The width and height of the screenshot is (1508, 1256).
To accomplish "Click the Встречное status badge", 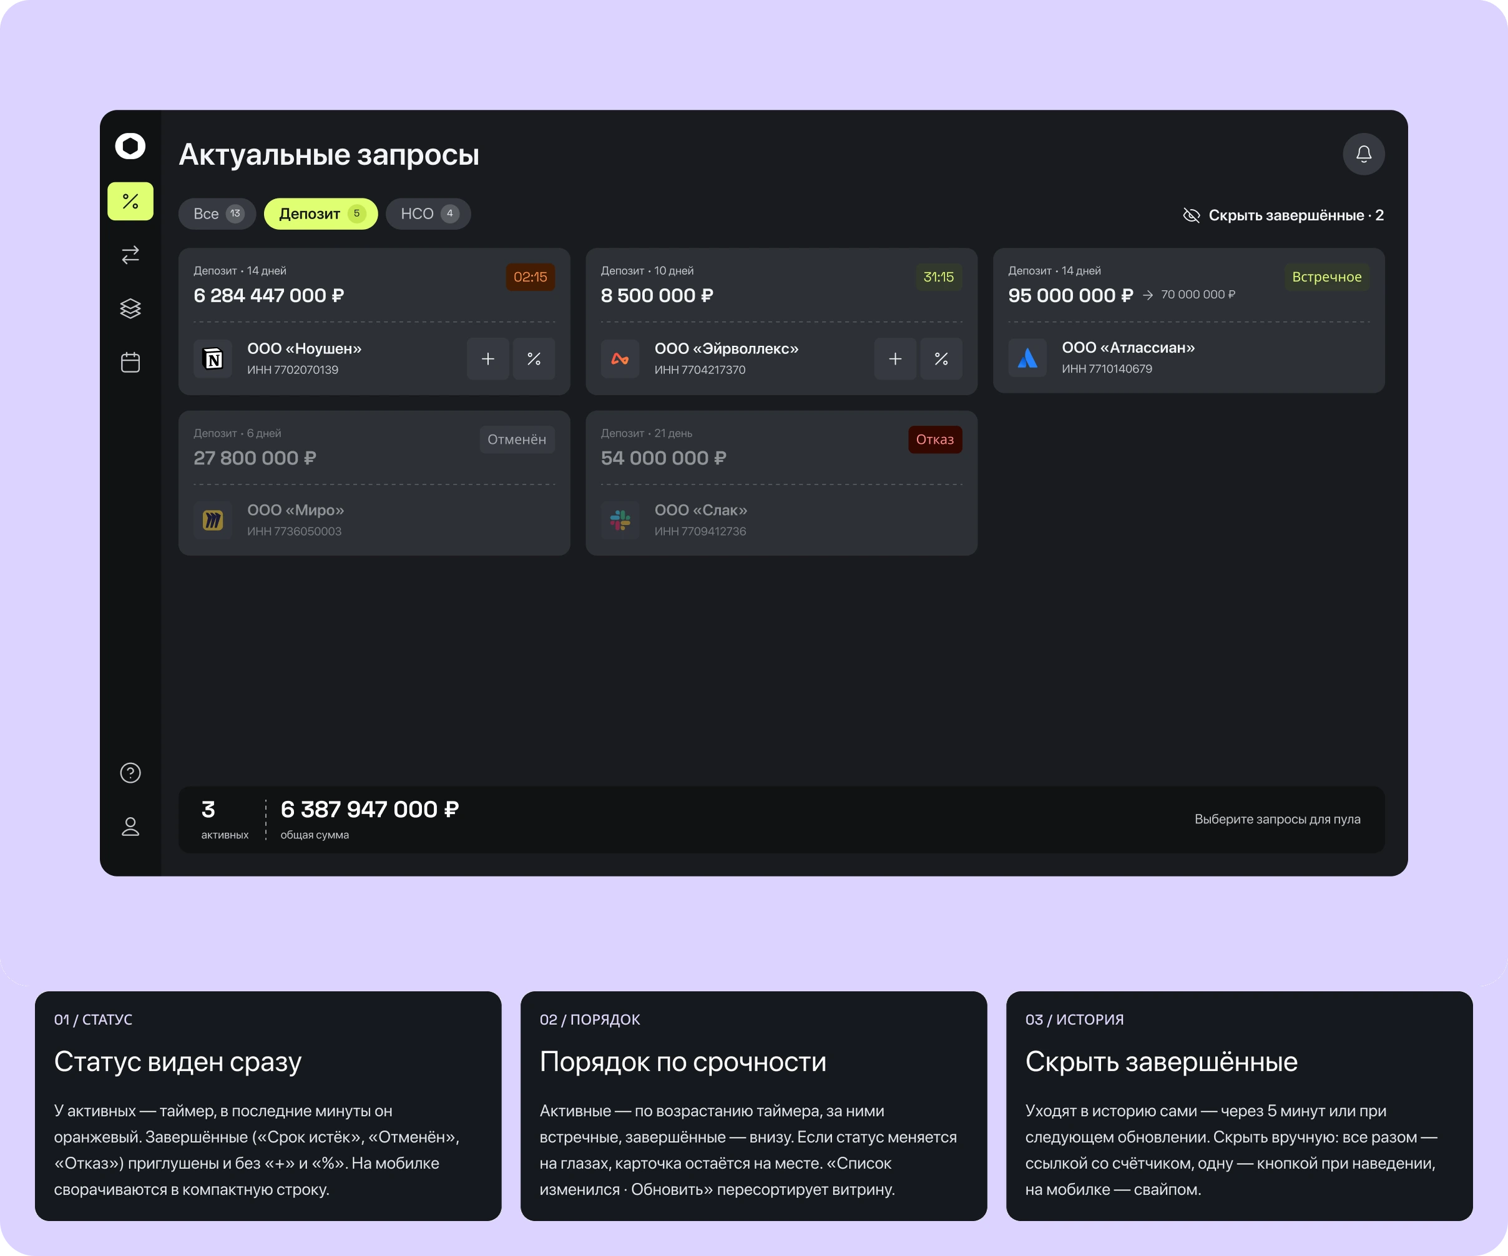I will click(1327, 277).
